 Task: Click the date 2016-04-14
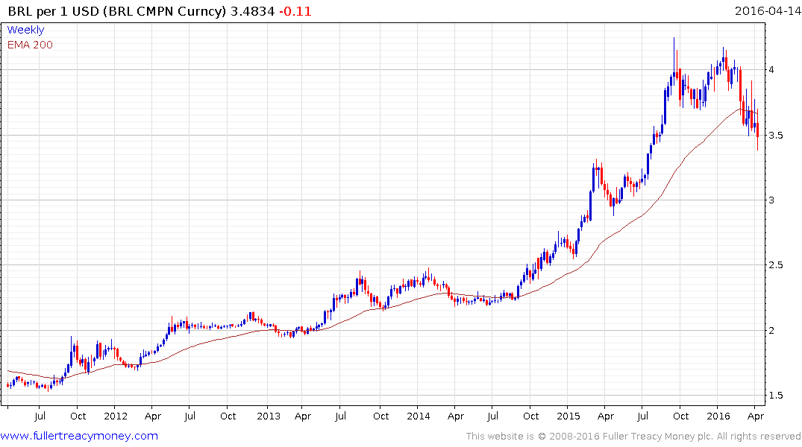click(767, 11)
